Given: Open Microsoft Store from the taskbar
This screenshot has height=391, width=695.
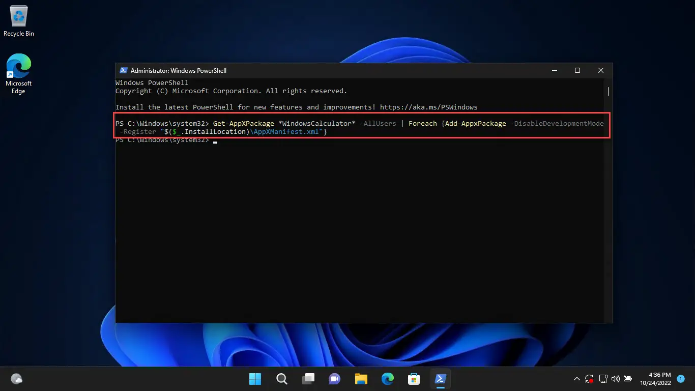Looking at the screenshot, I should coord(414,379).
